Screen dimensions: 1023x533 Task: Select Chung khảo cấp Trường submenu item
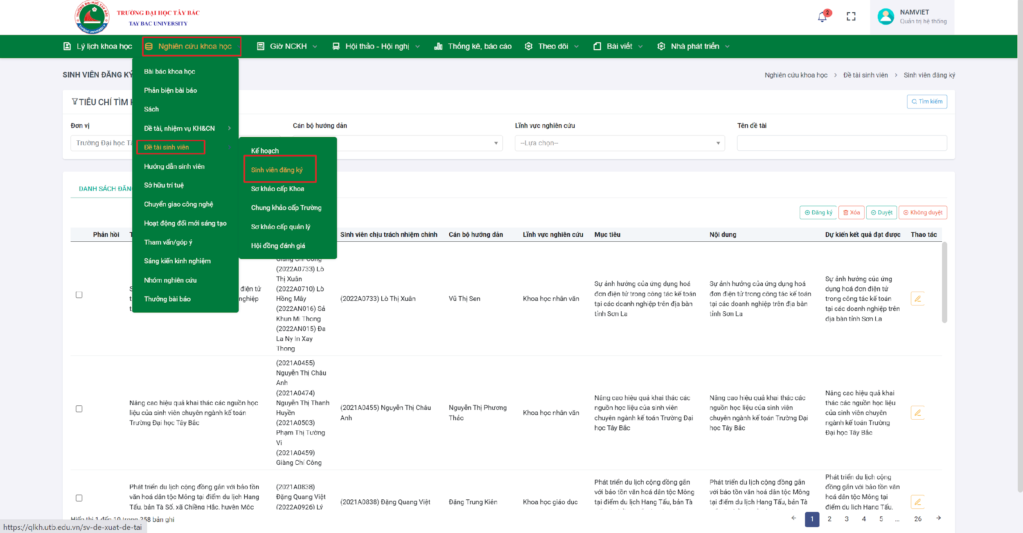[x=286, y=208]
